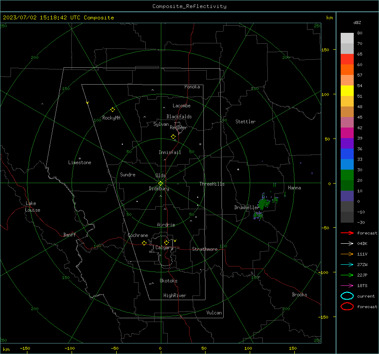Click the -150 tick label on bottom axis
379x354 pixels.
[x=25, y=348]
